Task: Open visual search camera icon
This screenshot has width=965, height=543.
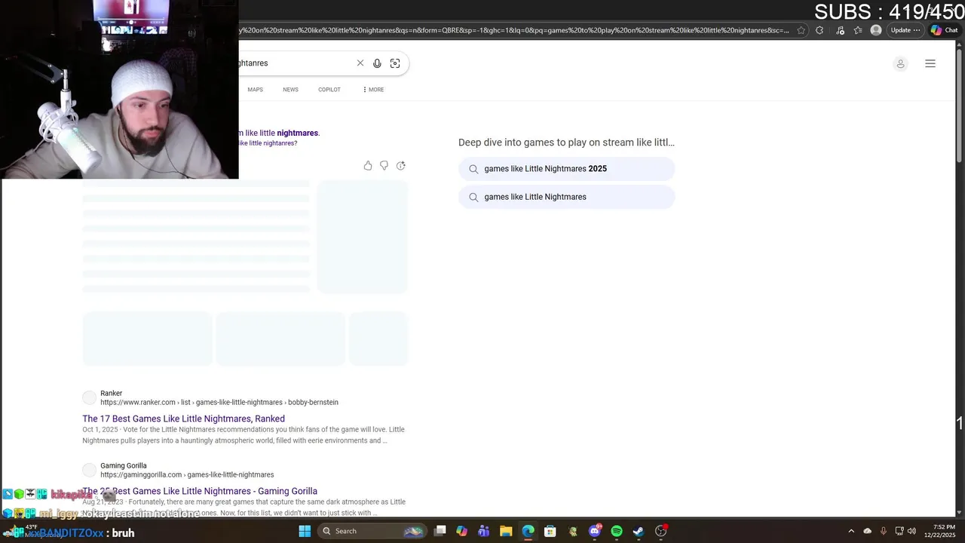Action: 395,63
